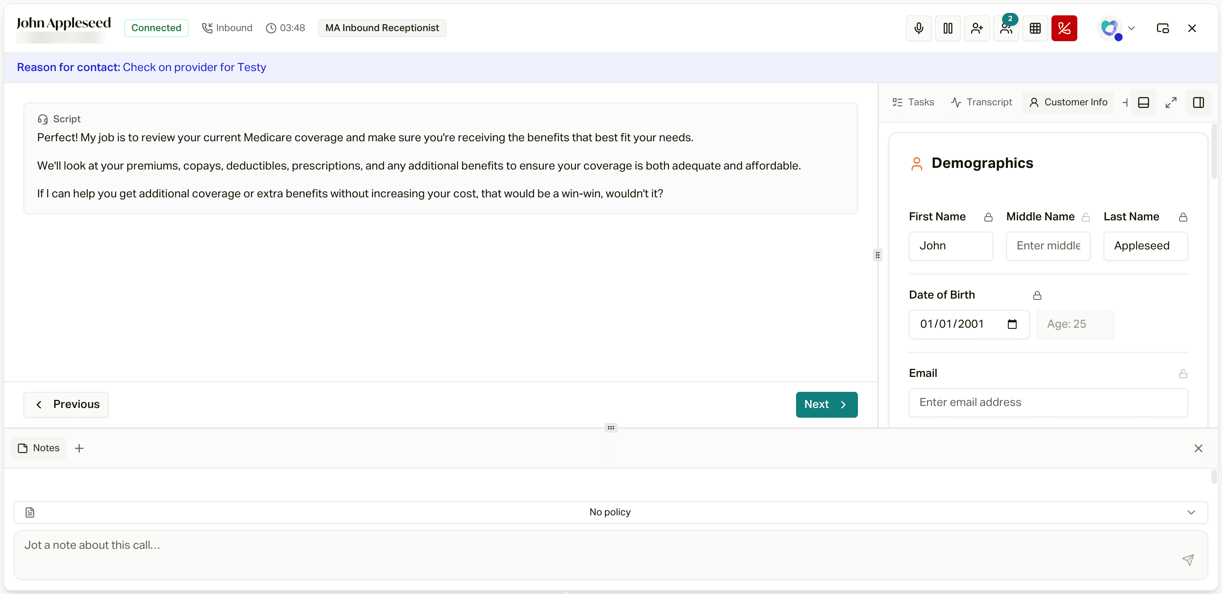The height and width of the screenshot is (594, 1222).
Task: Select the Notes tab
Action: pos(38,448)
